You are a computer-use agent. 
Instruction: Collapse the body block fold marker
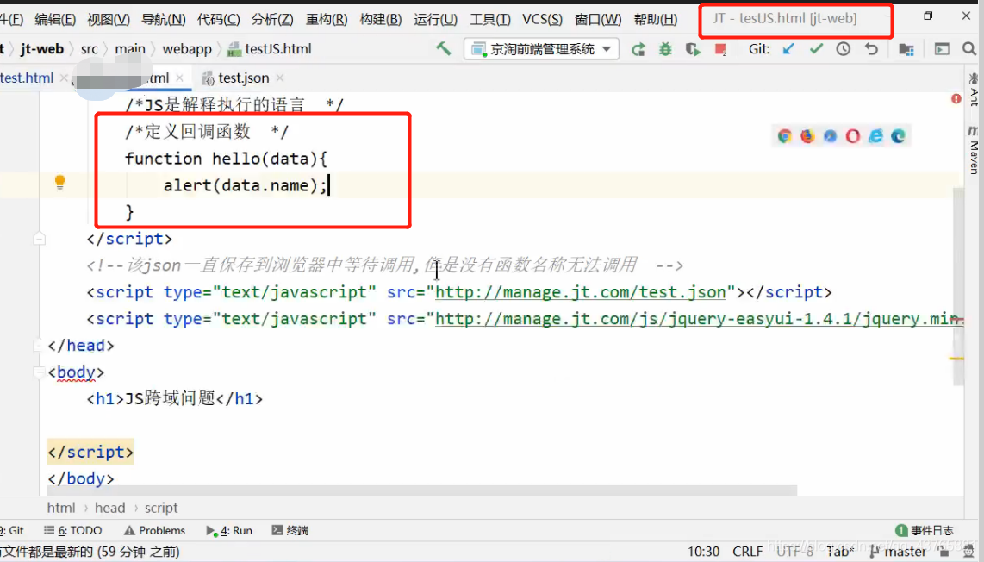(39, 372)
